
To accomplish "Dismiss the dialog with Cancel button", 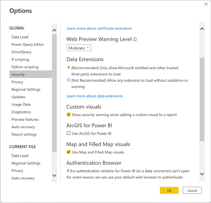I will coord(192,190).
